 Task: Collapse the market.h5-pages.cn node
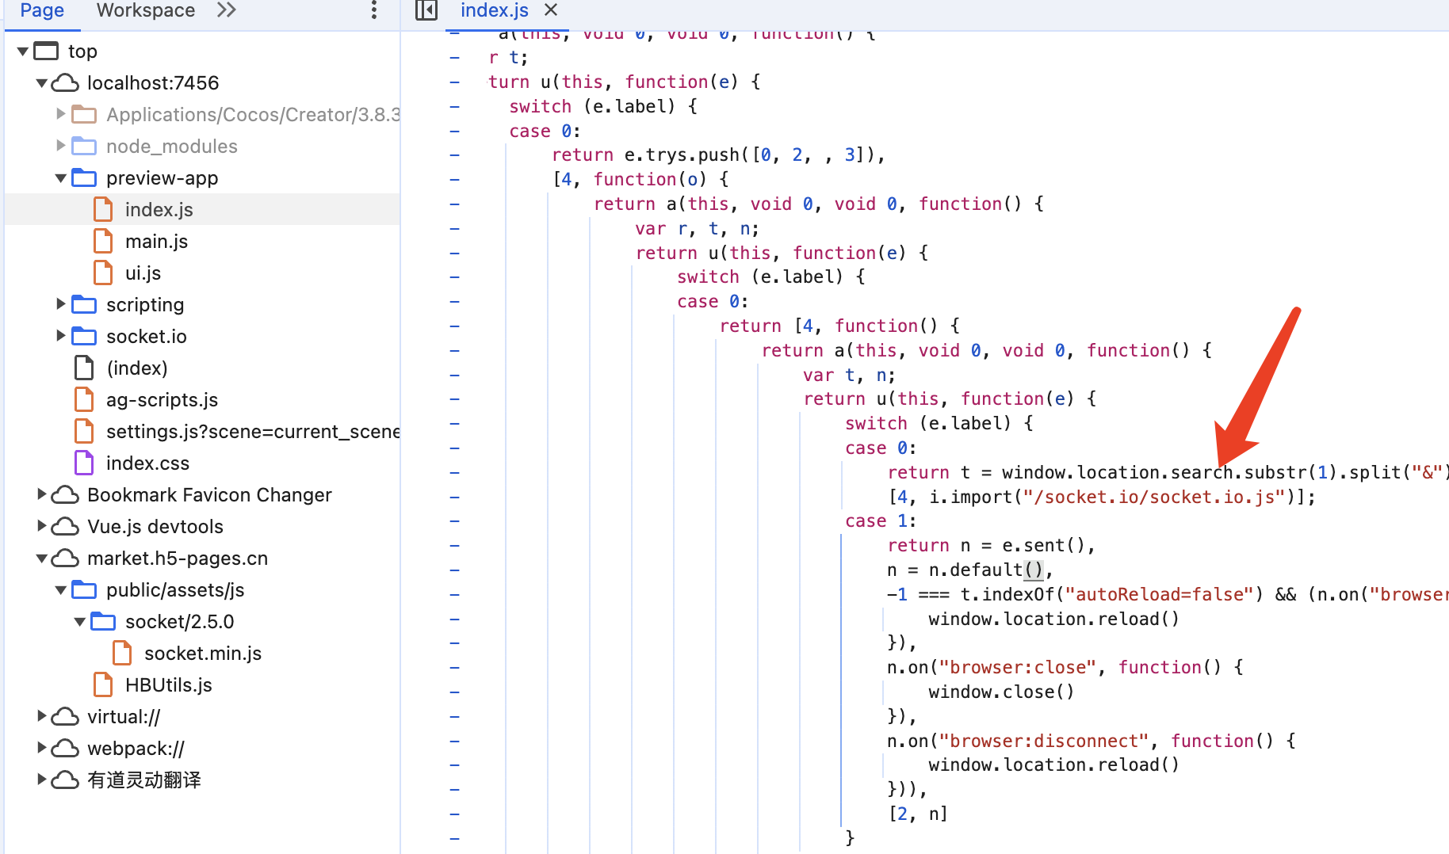pyautogui.click(x=42, y=559)
